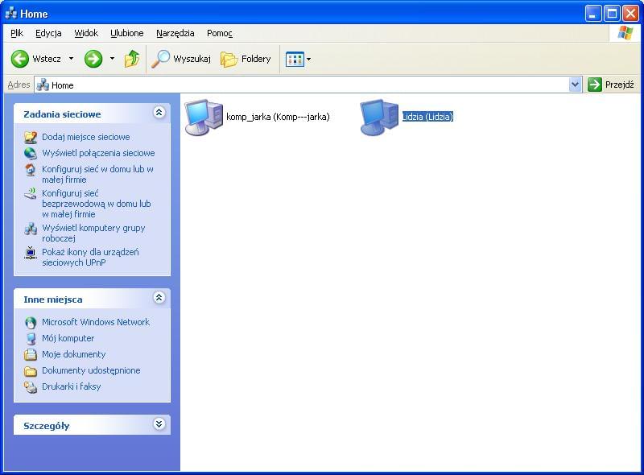Open the Edycja menu
Image resolution: width=644 pixels, height=475 pixels.
[48, 33]
